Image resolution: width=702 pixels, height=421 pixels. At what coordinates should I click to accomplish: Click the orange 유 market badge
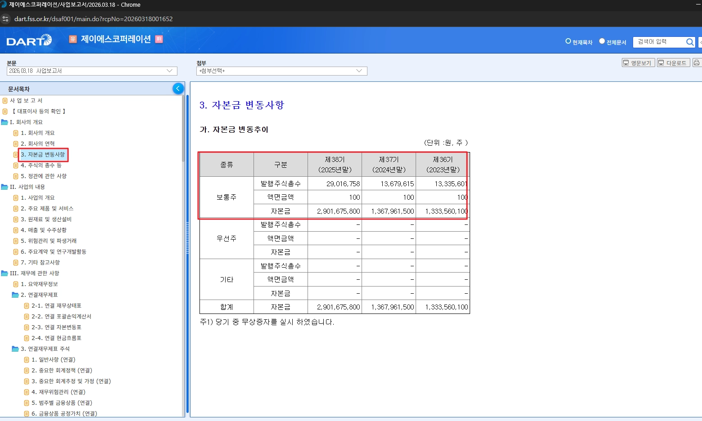(73, 39)
